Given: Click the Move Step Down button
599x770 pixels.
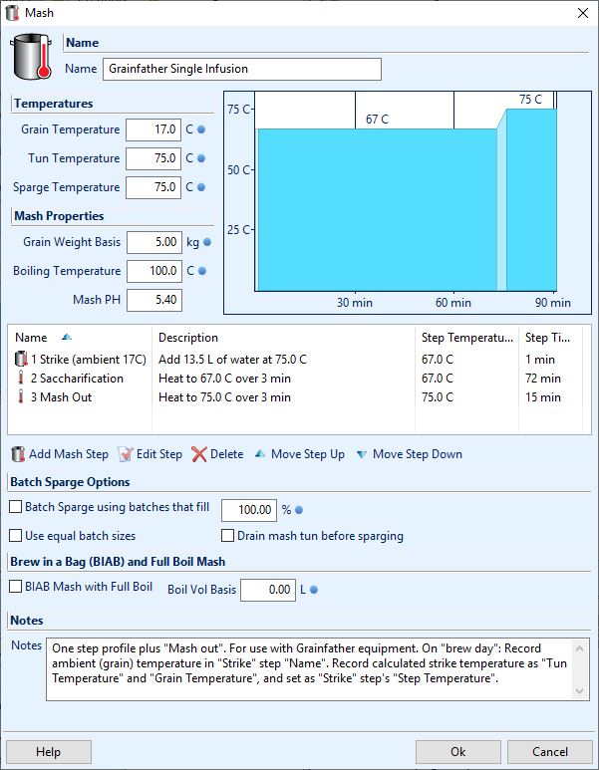Looking at the screenshot, I should (410, 454).
